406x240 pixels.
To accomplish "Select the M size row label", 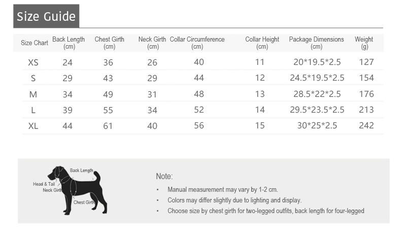I will point(33,94).
